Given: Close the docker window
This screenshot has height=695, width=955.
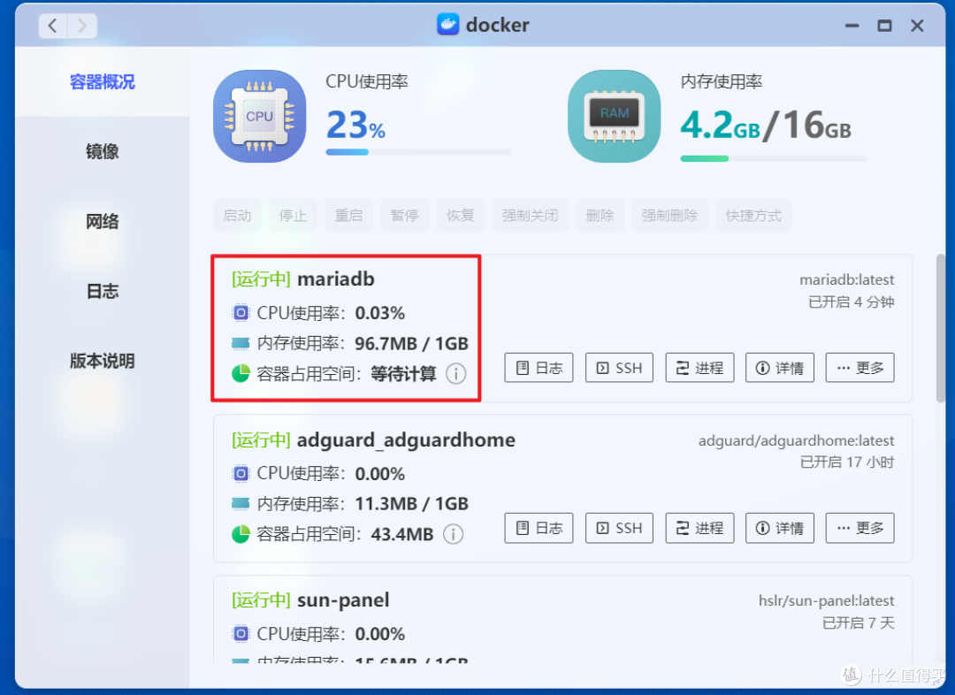Looking at the screenshot, I should pos(917,26).
